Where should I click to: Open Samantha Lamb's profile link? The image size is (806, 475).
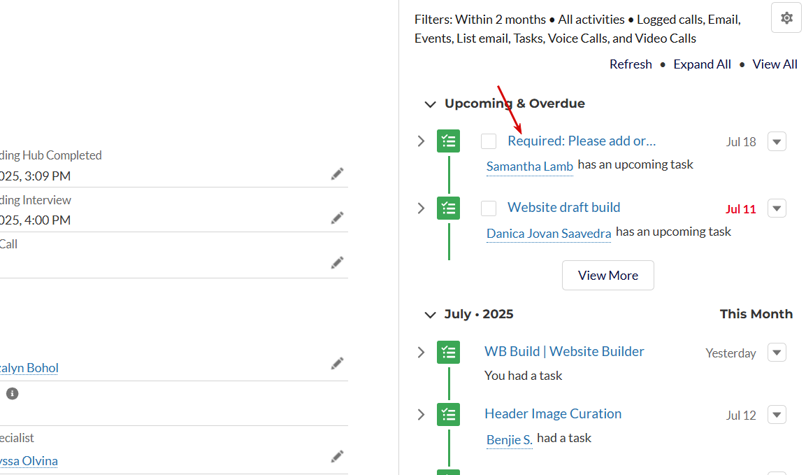(529, 166)
